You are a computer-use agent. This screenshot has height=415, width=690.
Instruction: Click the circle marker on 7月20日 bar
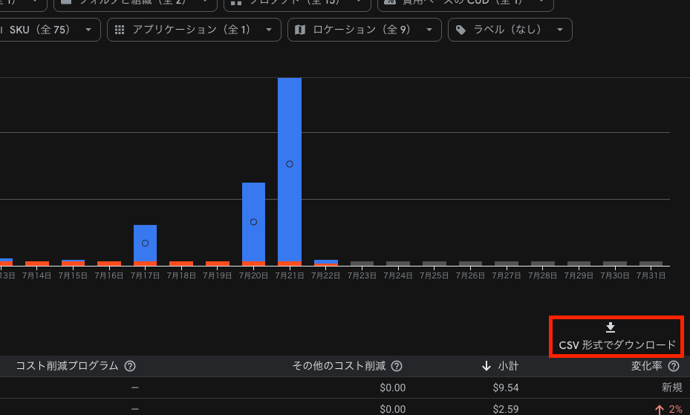coord(253,222)
